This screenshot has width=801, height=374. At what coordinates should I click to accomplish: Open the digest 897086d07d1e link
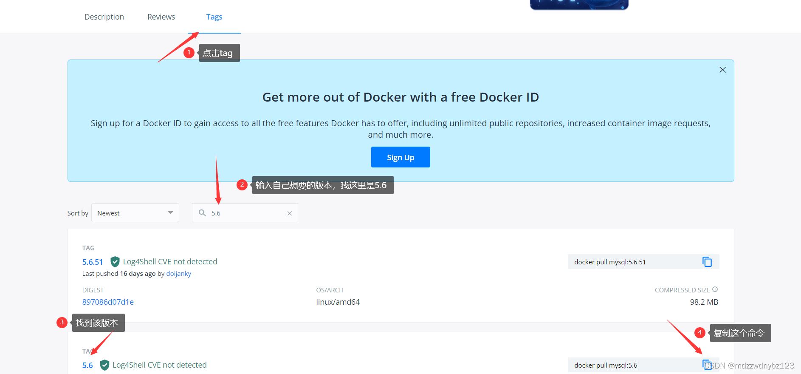click(108, 302)
